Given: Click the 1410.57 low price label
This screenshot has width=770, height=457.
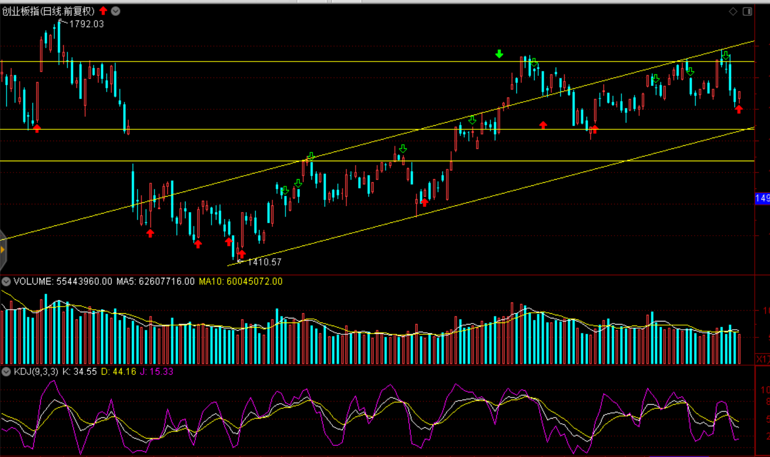Looking at the screenshot, I should 264,262.
